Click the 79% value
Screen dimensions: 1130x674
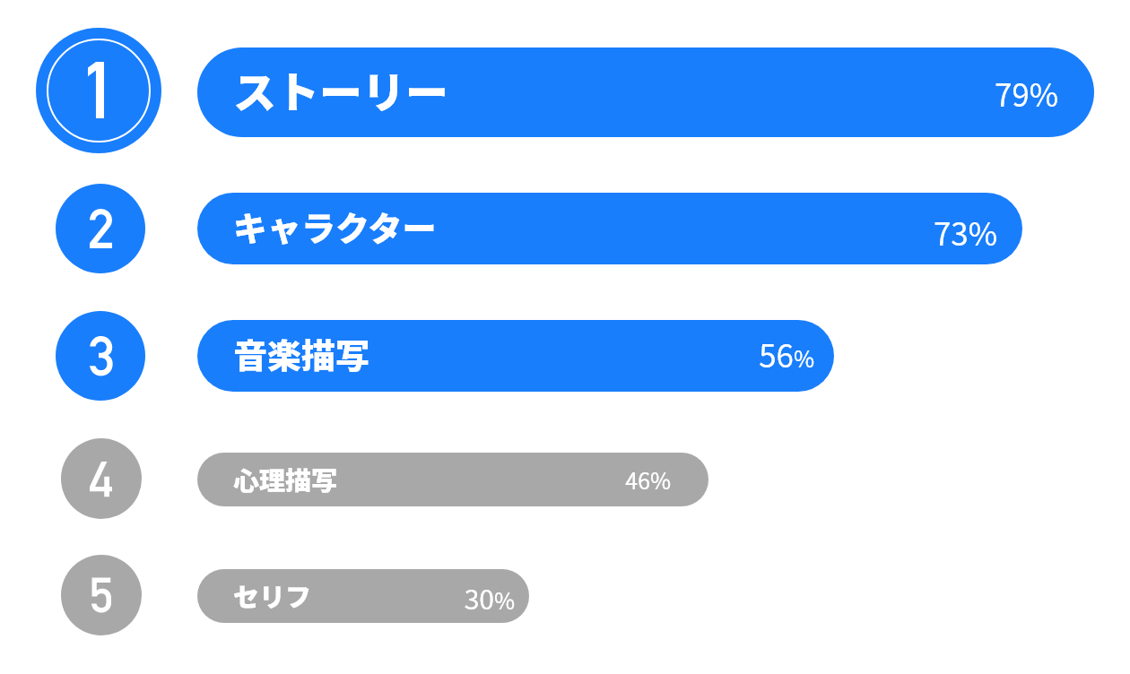click(x=1027, y=96)
